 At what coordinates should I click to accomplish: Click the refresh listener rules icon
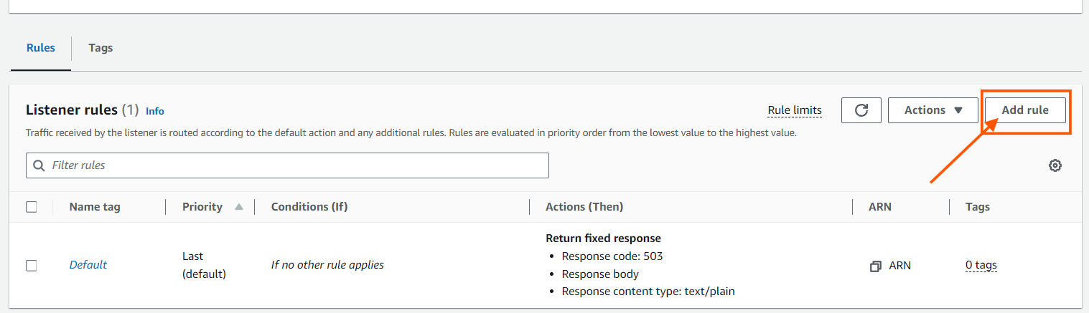(861, 110)
